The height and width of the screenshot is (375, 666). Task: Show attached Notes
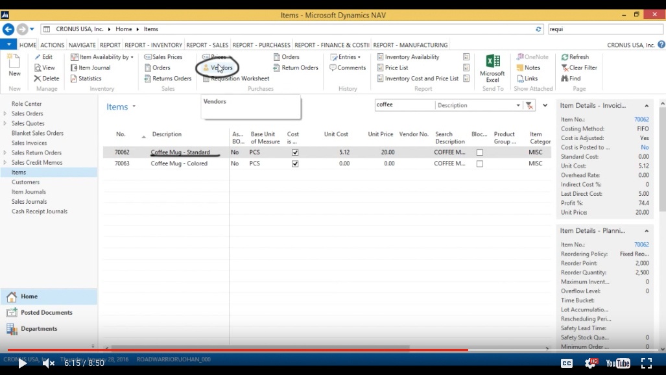(x=528, y=67)
